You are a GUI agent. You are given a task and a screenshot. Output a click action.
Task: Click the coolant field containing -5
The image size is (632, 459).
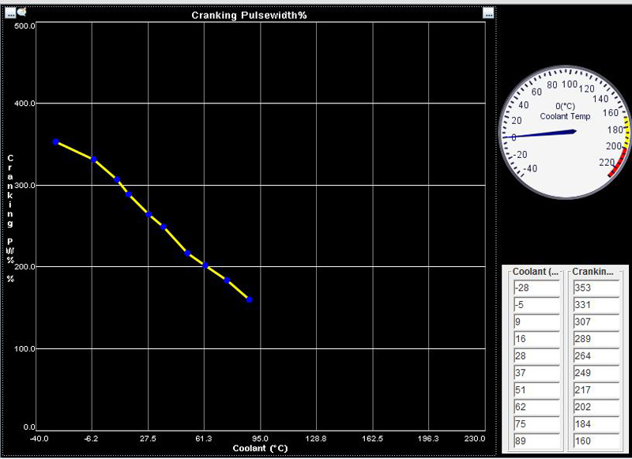point(535,305)
